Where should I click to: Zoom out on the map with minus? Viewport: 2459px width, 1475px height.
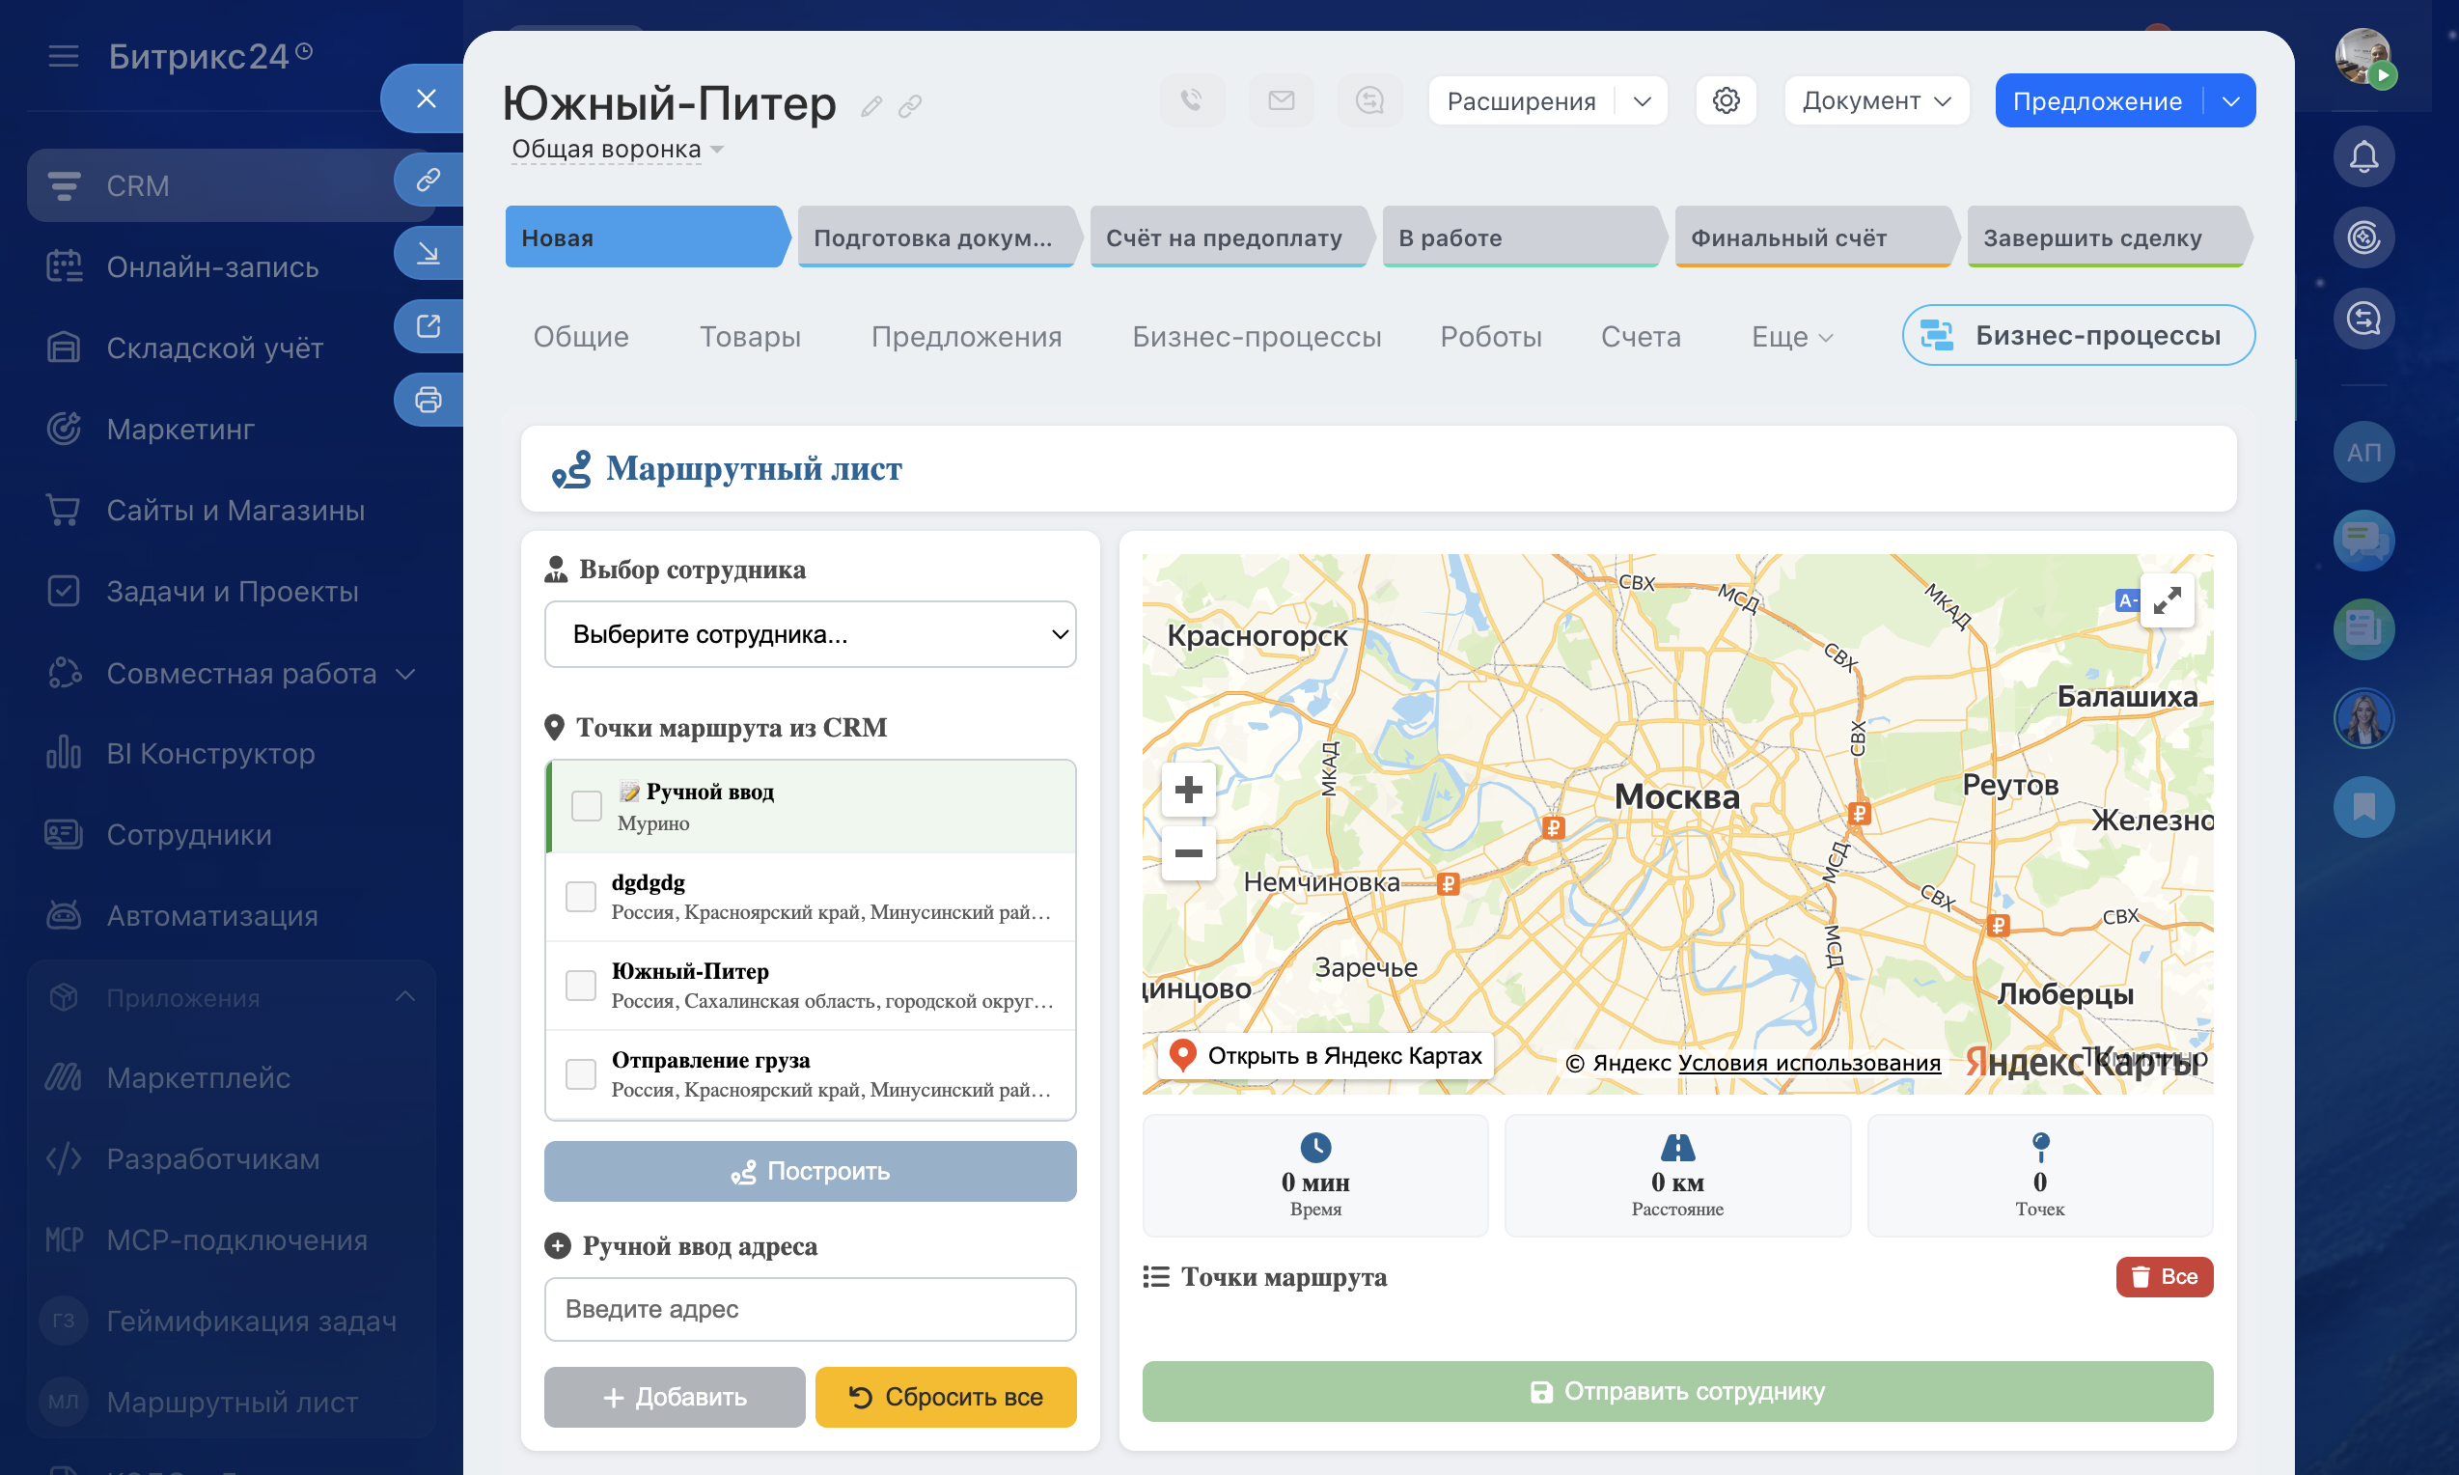pos(1188,852)
